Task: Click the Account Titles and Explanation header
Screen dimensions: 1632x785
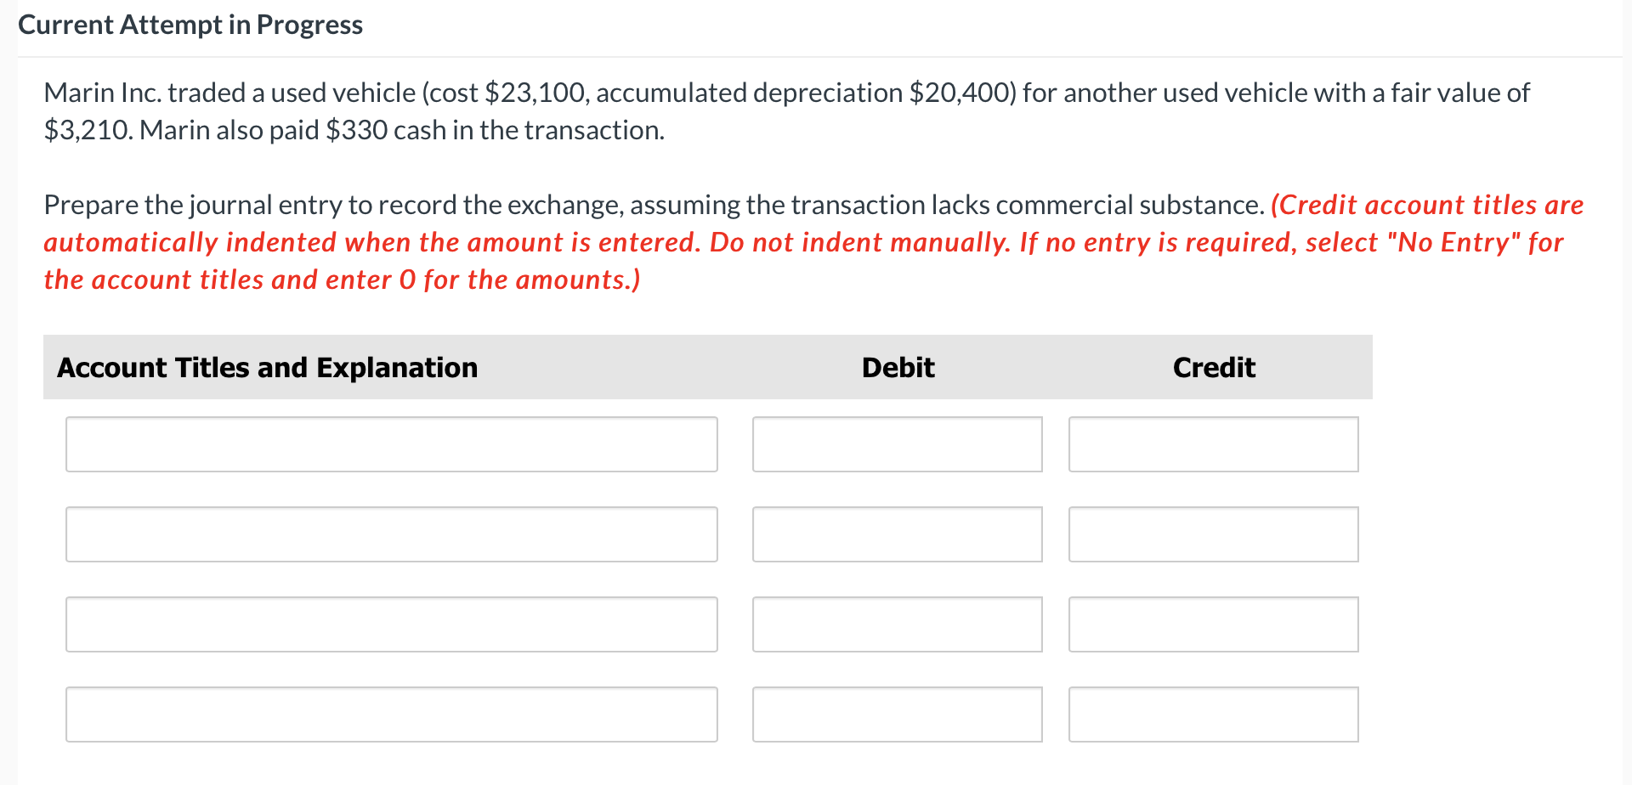Action: coord(268,367)
